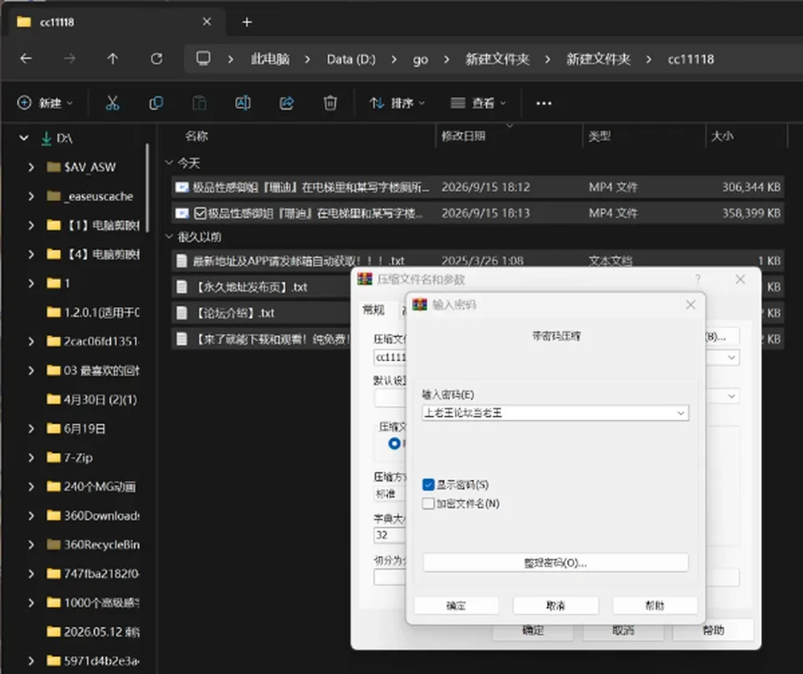Screen dimensions: 803x674
Task: Open the 240个MG动画 folder in tree
Action: (x=100, y=487)
